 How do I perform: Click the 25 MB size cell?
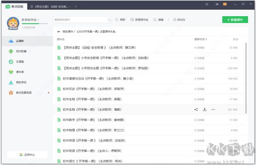click(233, 48)
